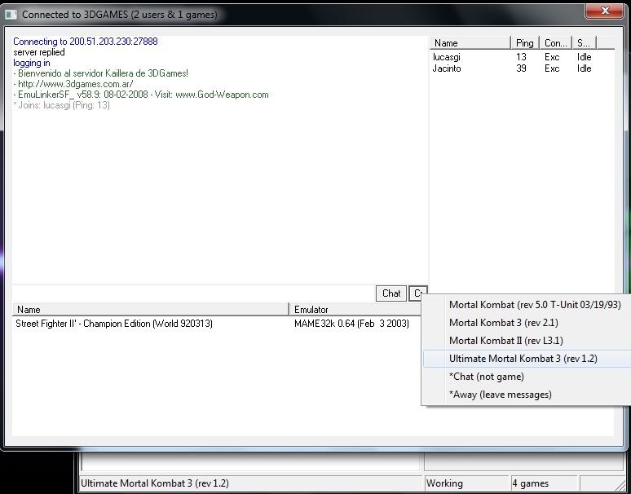The width and height of the screenshot is (631, 494).
Task: Sort games list by Name header
Action: [x=151, y=309]
